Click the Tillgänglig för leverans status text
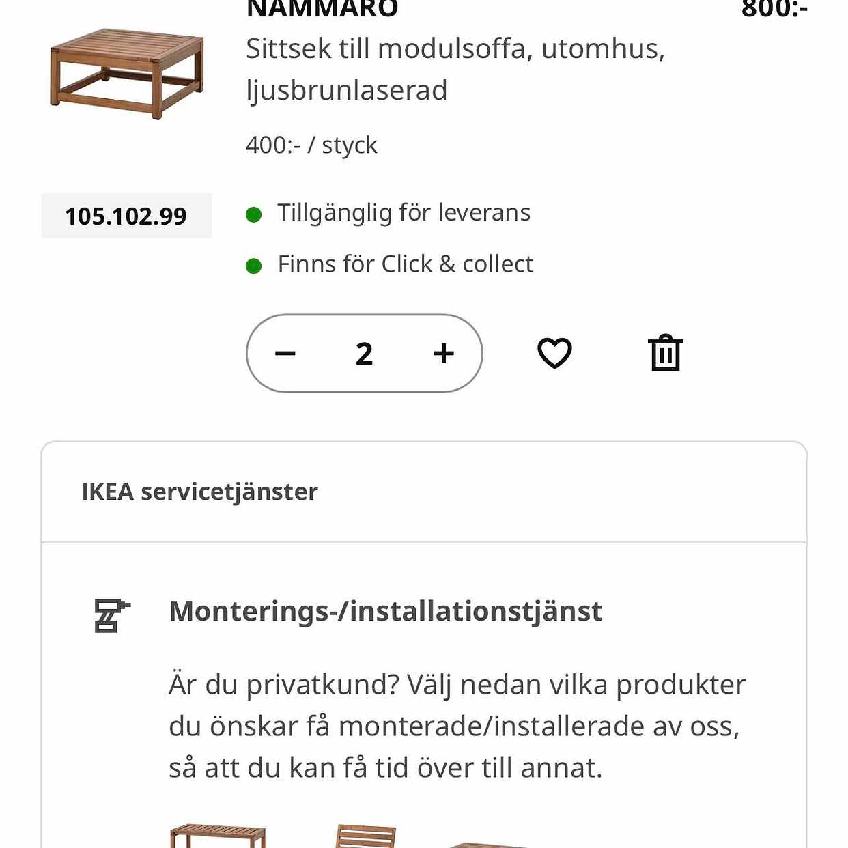Viewport: 848px width, 848px height. pyautogui.click(x=404, y=212)
